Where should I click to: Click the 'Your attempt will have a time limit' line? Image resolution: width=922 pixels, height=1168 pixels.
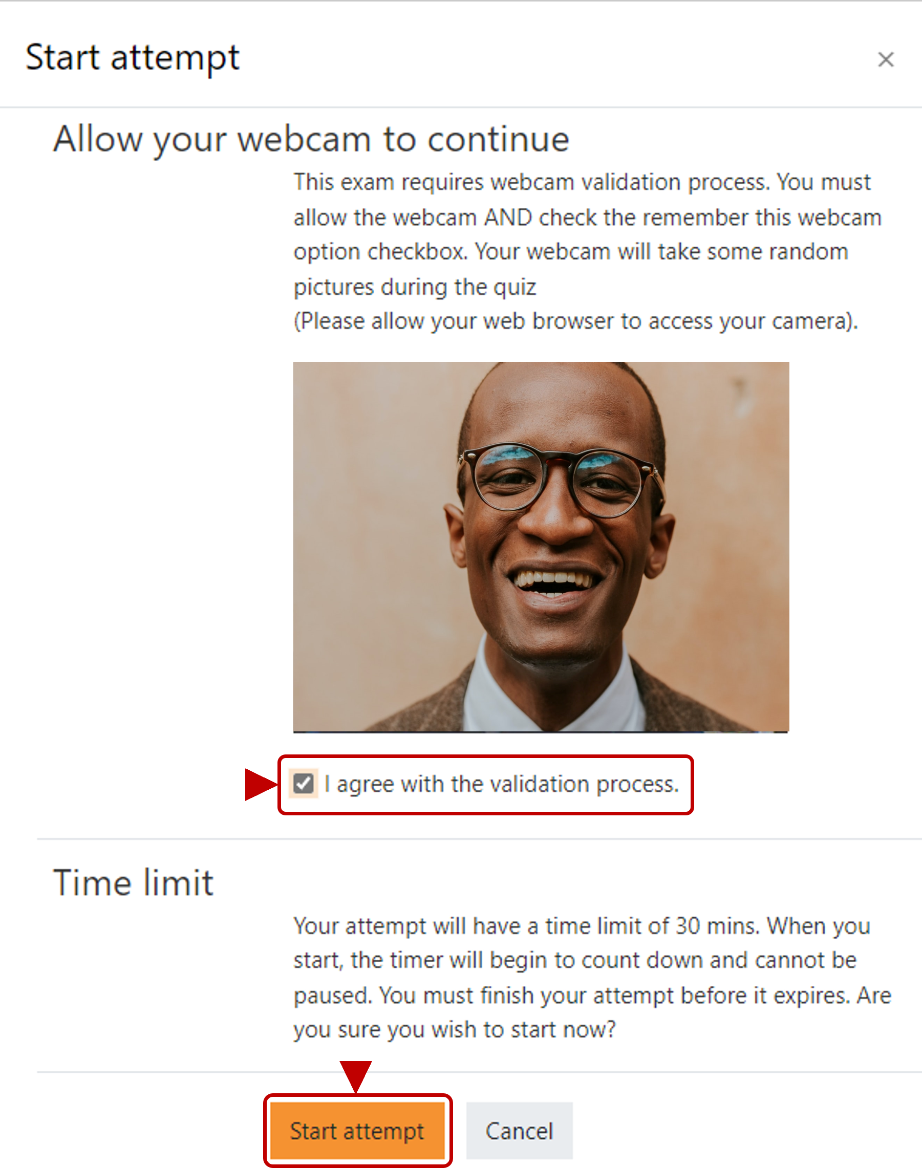tap(582, 926)
